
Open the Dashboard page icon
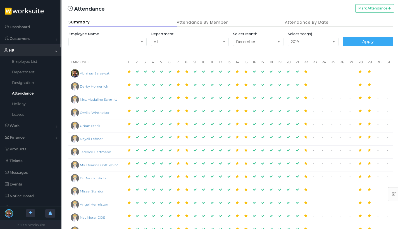pyautogui.click(x=7, y=27)
